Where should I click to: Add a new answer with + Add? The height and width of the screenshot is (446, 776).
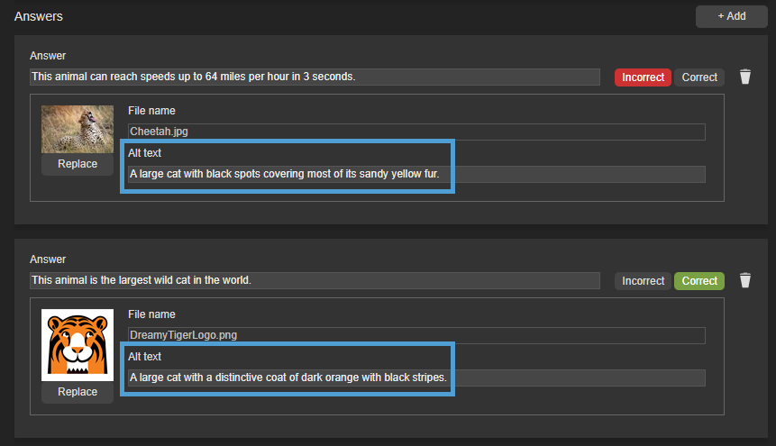[731, 16]
